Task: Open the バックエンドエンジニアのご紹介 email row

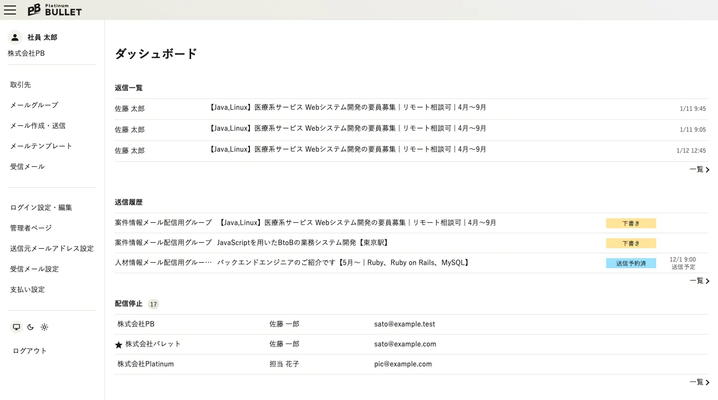Action: (412, 263)
